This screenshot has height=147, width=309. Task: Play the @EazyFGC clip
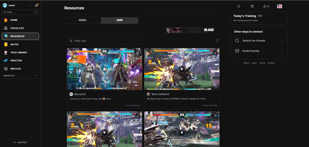(x=104, y=69)
